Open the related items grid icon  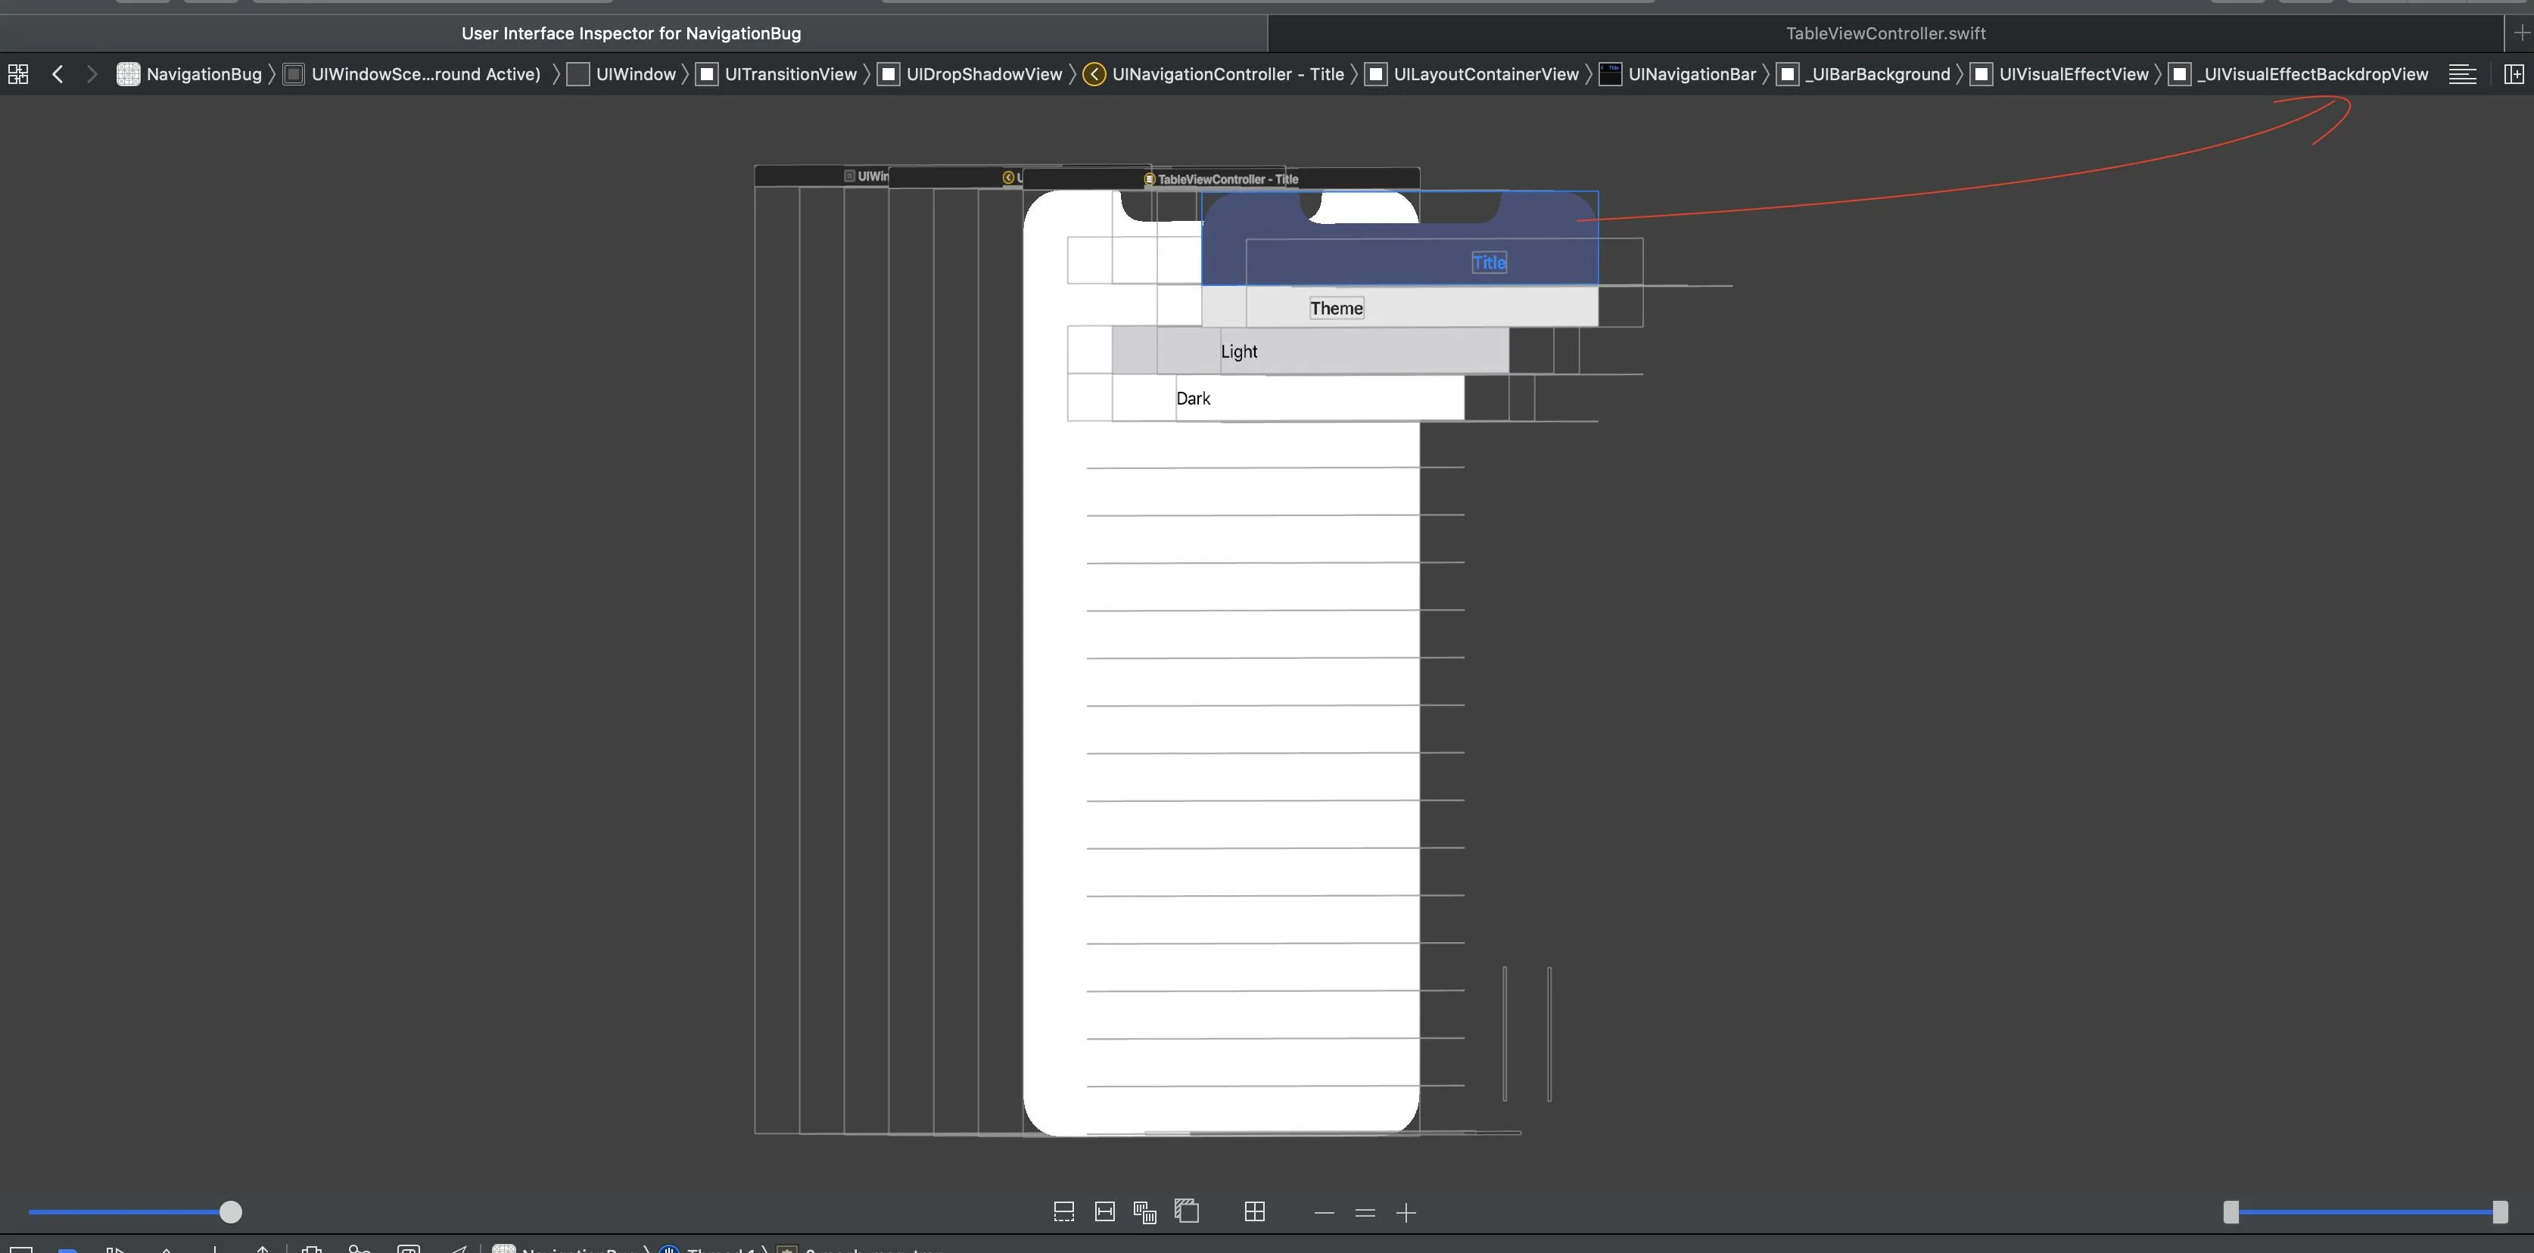click(17, 73)
